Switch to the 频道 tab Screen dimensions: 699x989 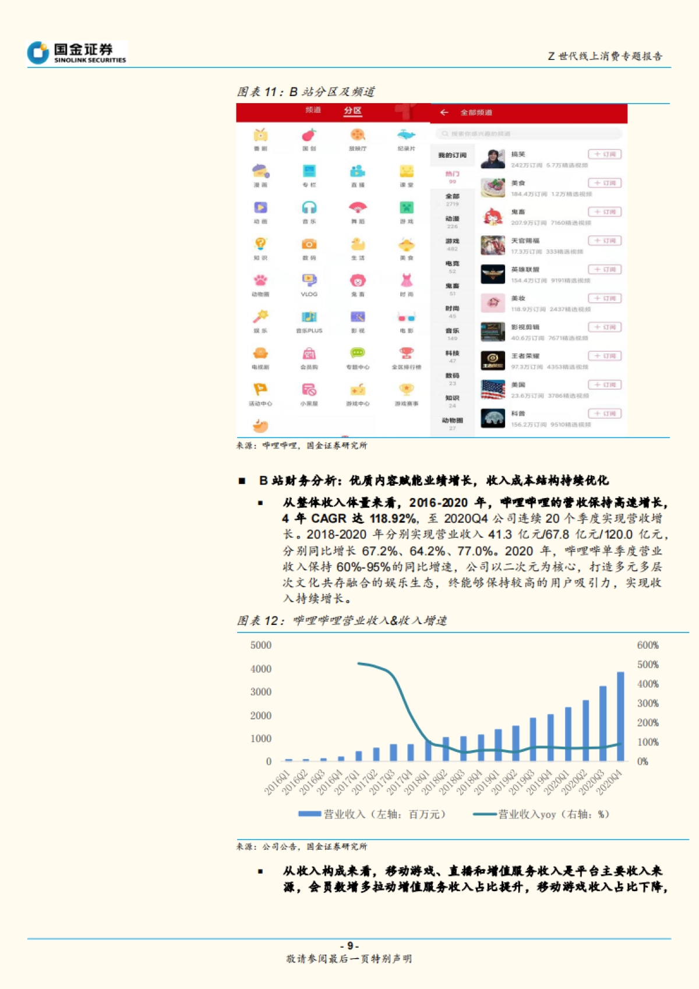tap(313, 110)
